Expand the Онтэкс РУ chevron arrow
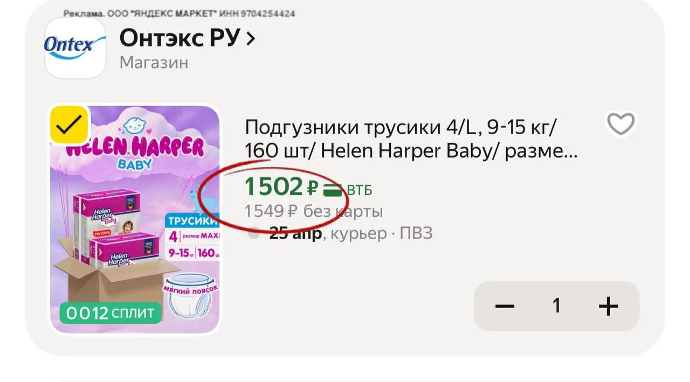Screen dimensions: 690x382 pyautogui.click(x=250, y=39)
